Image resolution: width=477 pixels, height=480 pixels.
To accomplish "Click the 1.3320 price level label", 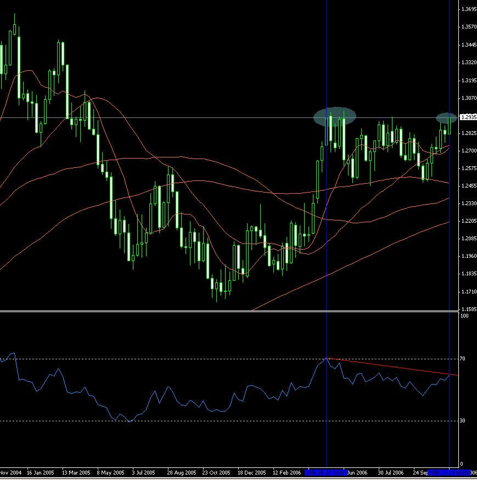I will 469,63.
